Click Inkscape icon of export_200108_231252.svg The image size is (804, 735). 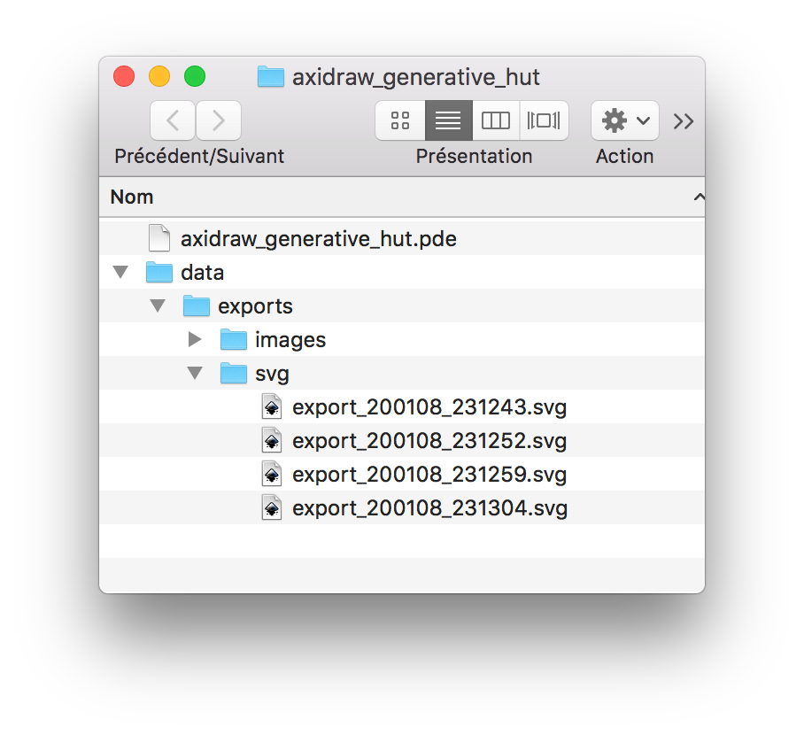tap(272, 441)
